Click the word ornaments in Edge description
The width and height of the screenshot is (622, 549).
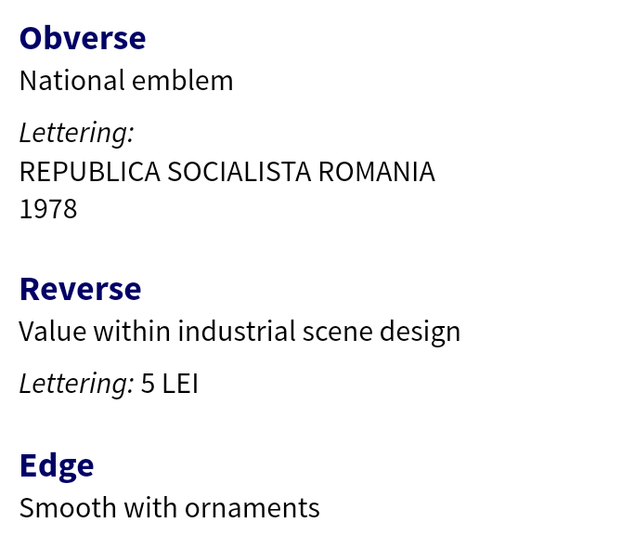pos(253,508)
